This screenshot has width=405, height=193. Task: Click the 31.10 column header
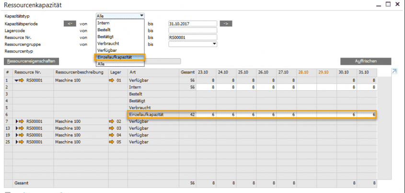pos(367,72)
